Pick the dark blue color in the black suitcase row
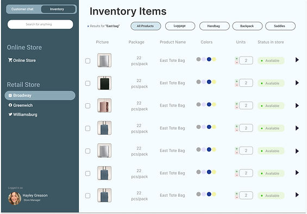The width and height of the screenshot is (307, 214). (x=209, y=82)
